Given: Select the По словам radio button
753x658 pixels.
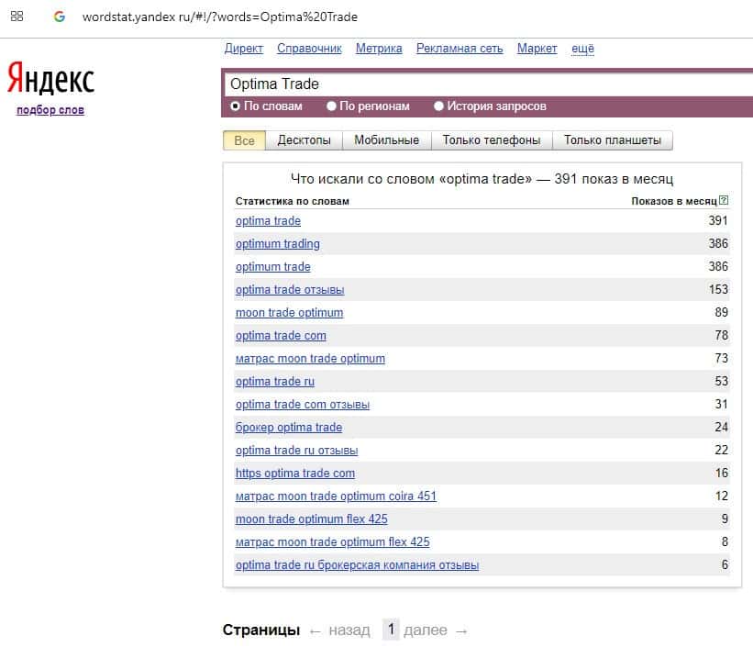Looking at the screenshot, I should [236, 106].
